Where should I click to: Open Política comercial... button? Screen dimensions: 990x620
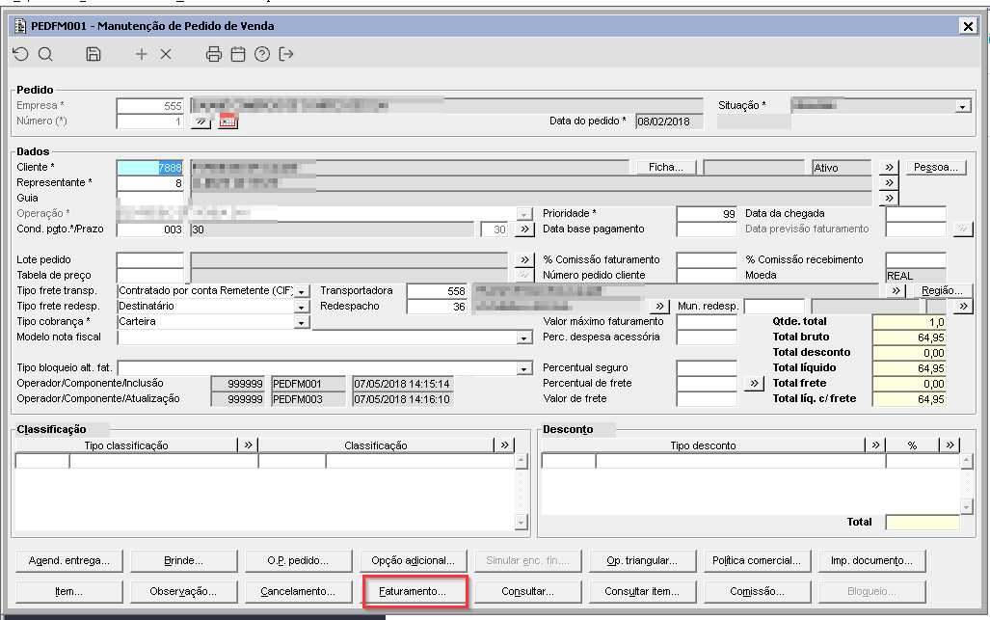(x=757, y=560)
